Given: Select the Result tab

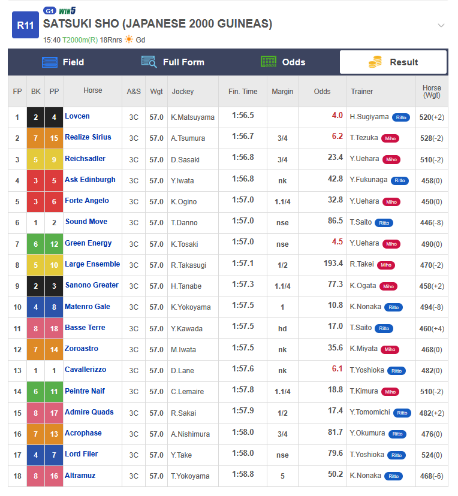Looking at the screenshot, I should 393,62.
